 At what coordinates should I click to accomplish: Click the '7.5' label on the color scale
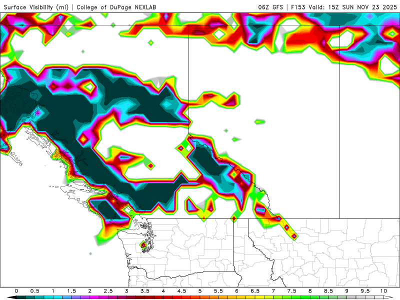pos(292,291)
